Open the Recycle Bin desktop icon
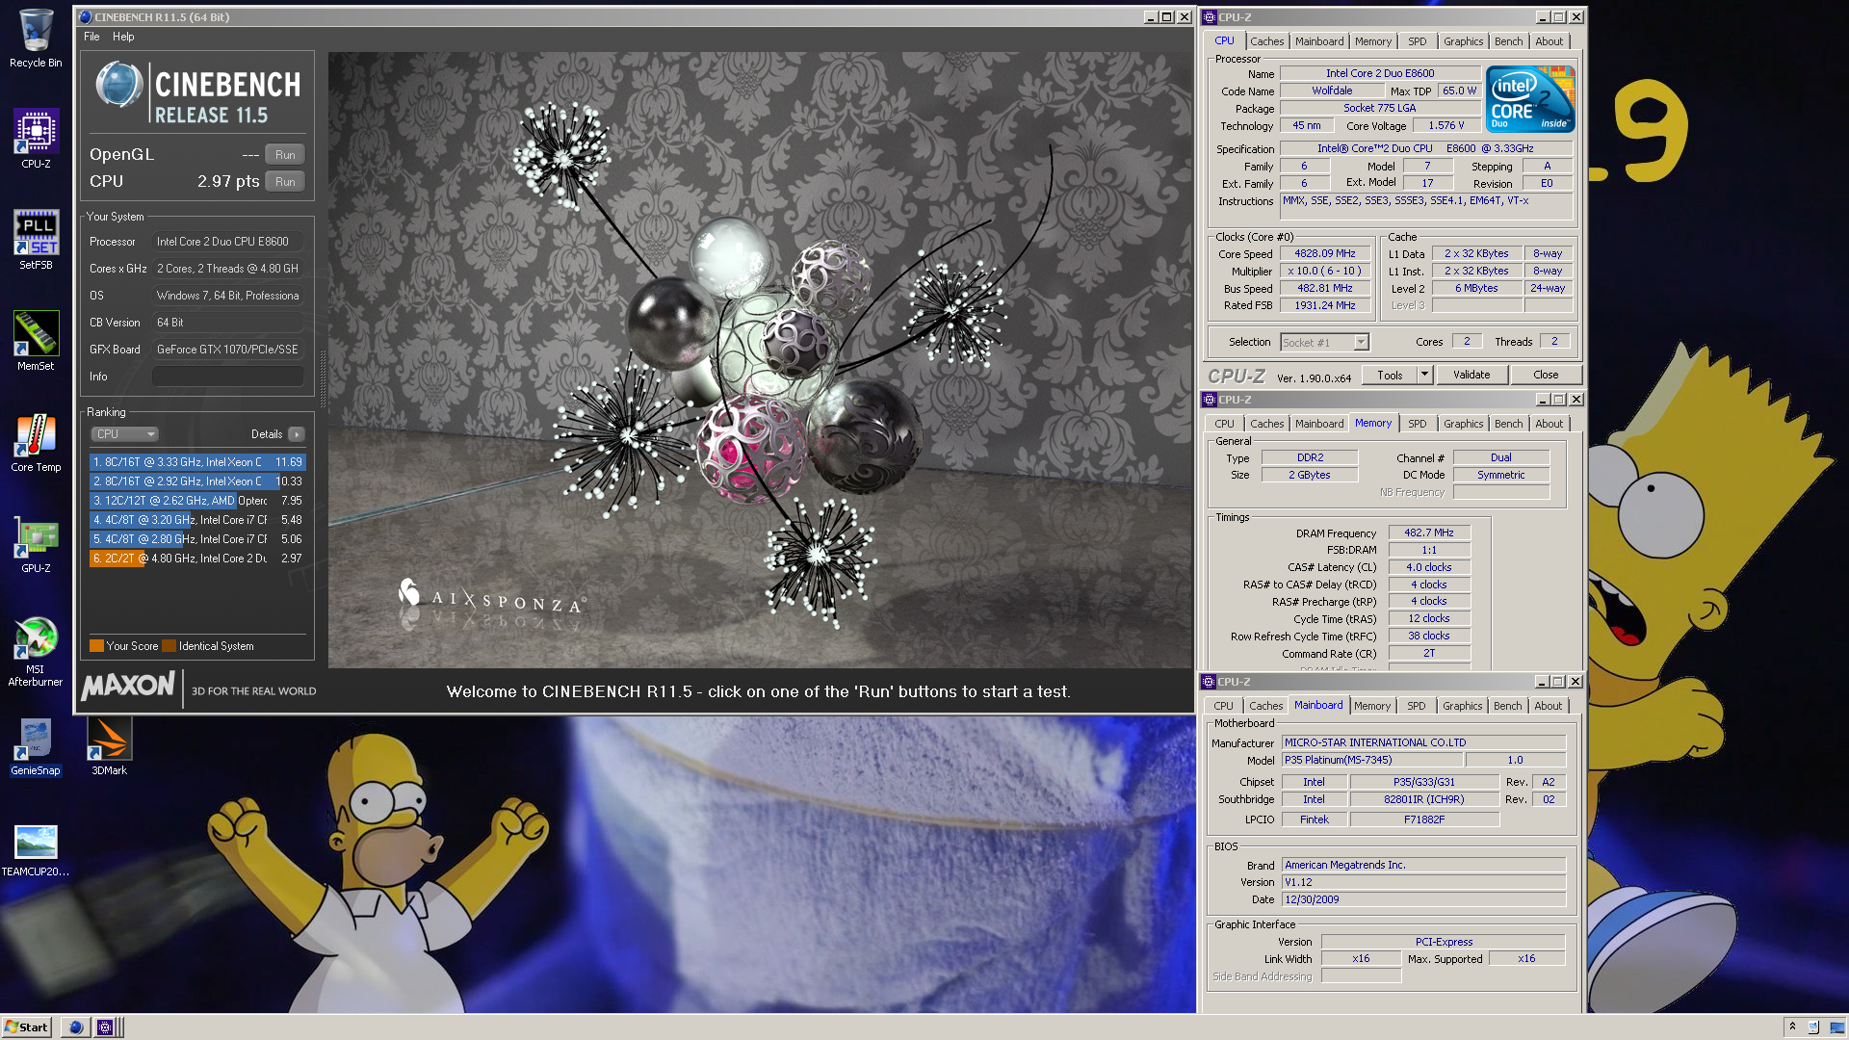The height and width of the screenshot is (1040, 1849). tap(36, 39)
